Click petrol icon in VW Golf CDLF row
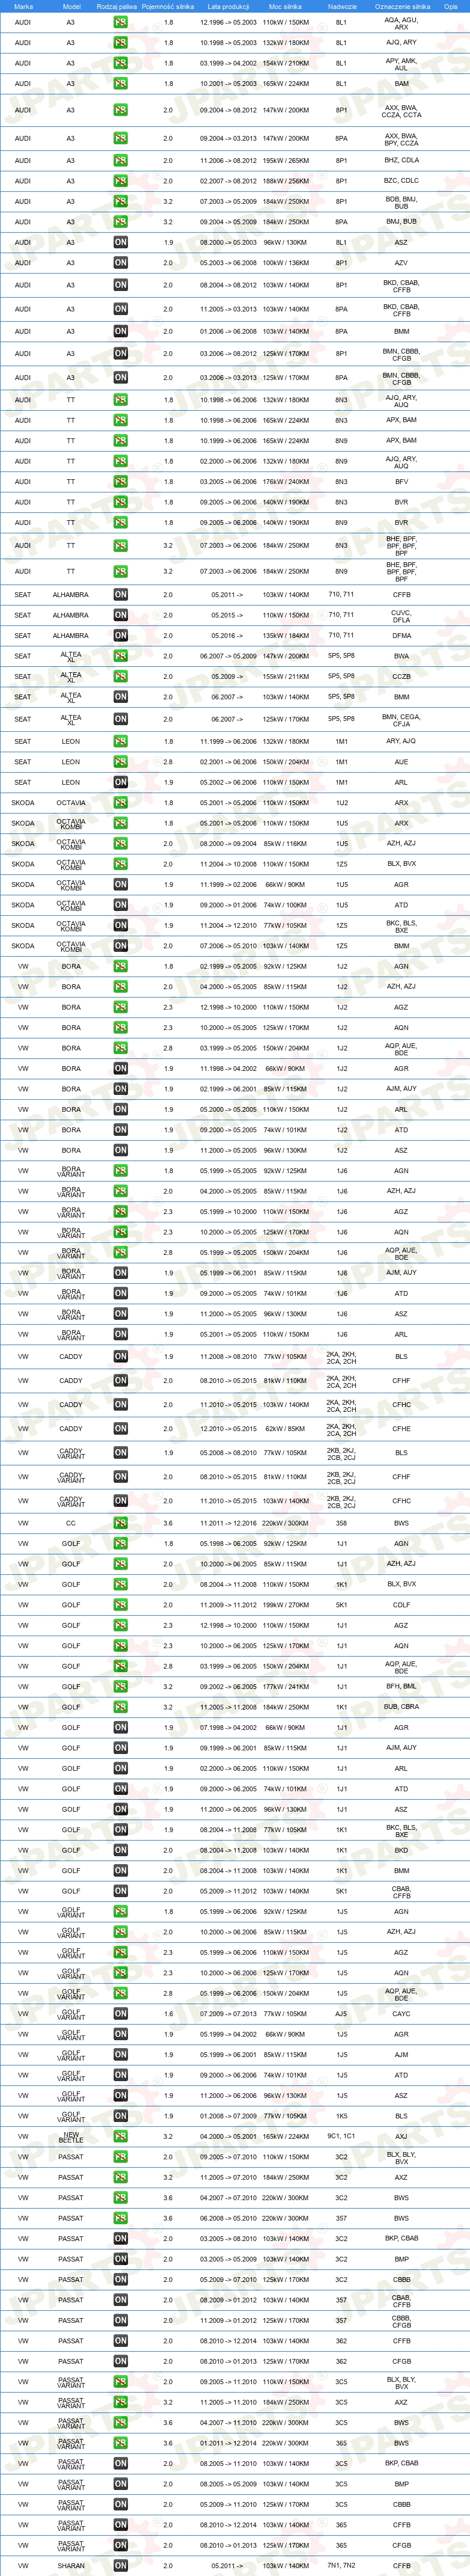Image resolution: width=470 pixels, height=2576 pixels. 120,1606
